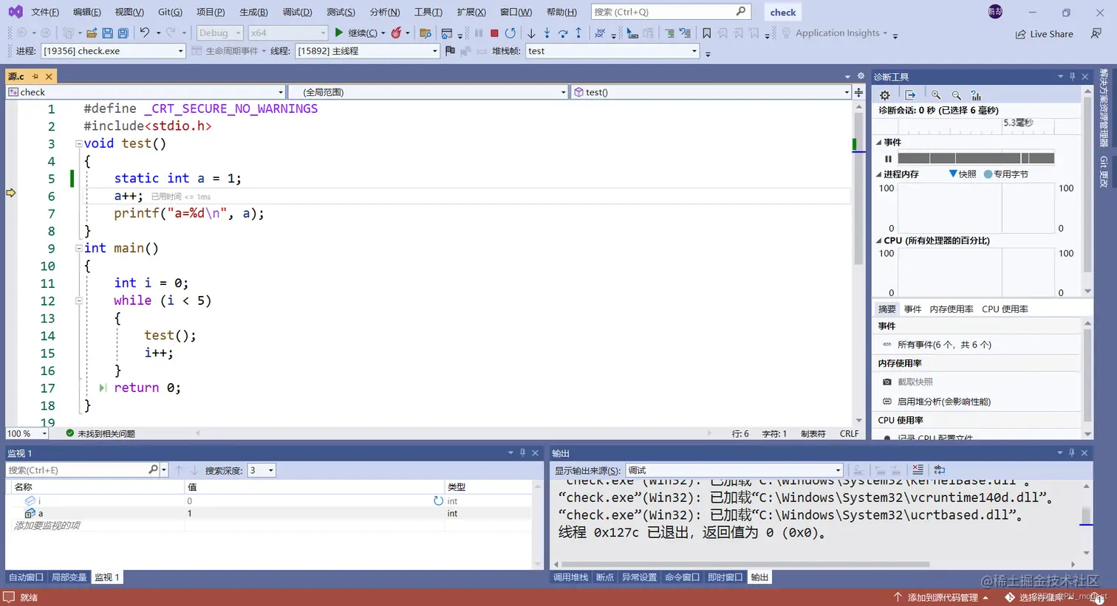Click 启用堆分析(会影响性能) link
Screen dimensions: 1117x606
pos(944,402)
